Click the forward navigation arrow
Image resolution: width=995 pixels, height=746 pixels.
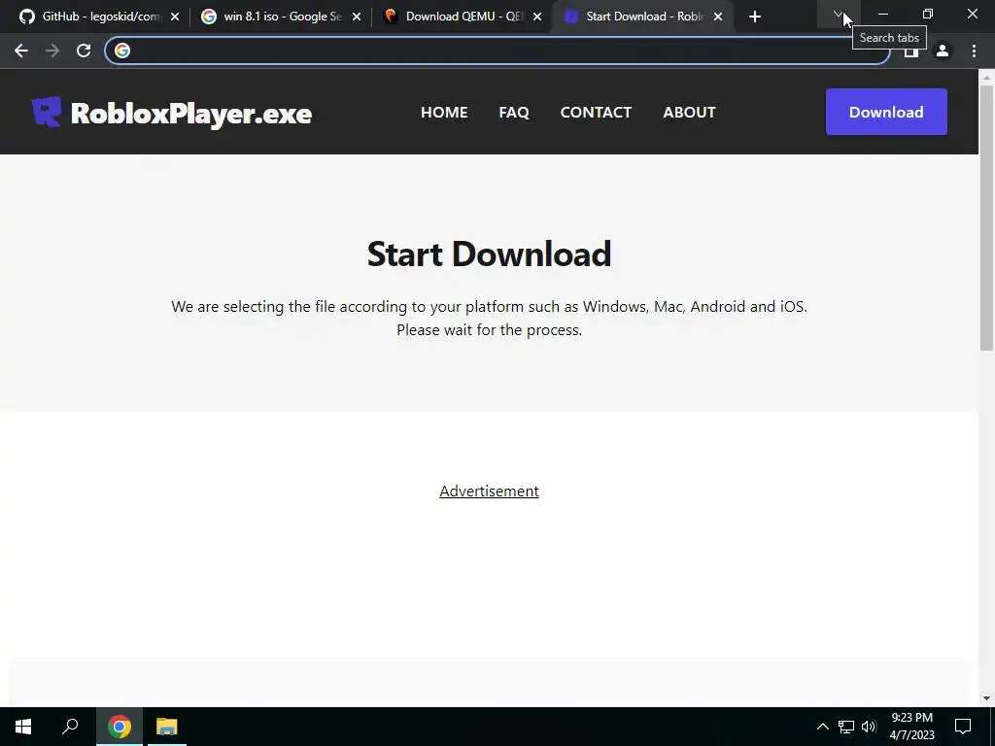(52, 51)
